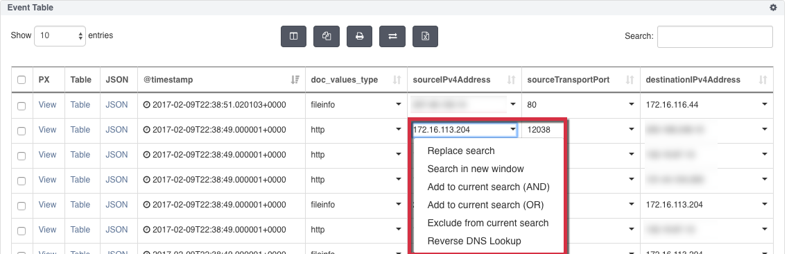The width and height of the screenshot is (798, 254).
Task: Click the swap arrows toolbar button
Action: point(392,36)
